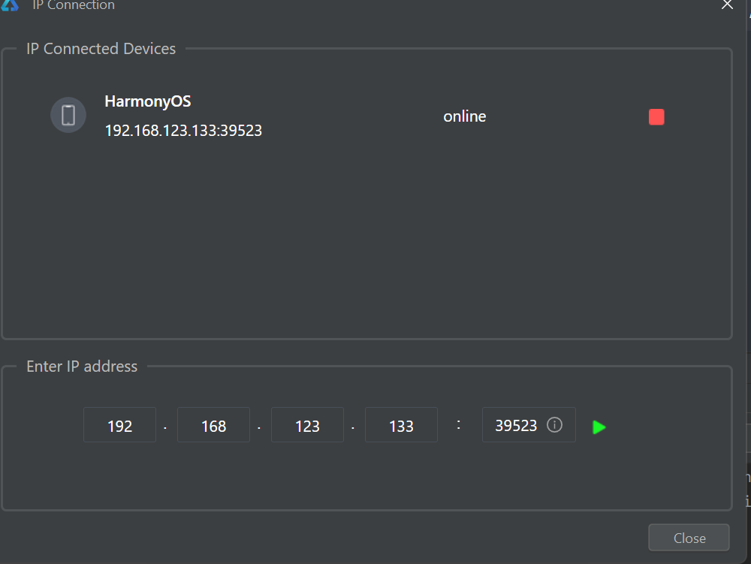This screenshot has height=564, width=751.
Task: Focus the second IP octet field 168
Action: [213, 425]
